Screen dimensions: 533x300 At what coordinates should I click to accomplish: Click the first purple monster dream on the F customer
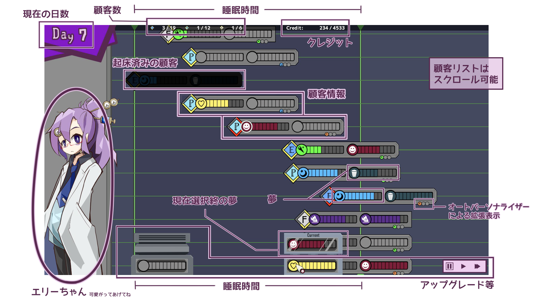(x=315, y=219)
